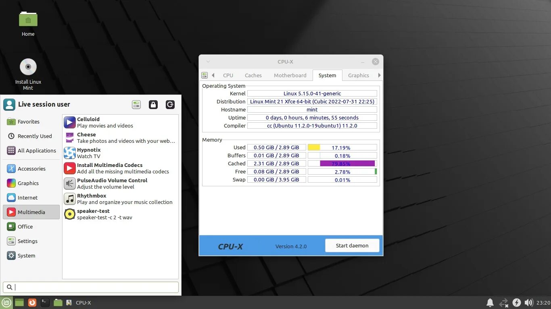Click the logout icon in menu header
The height and width of the screenshot is (309, 551).
click(x=170, y=105)
